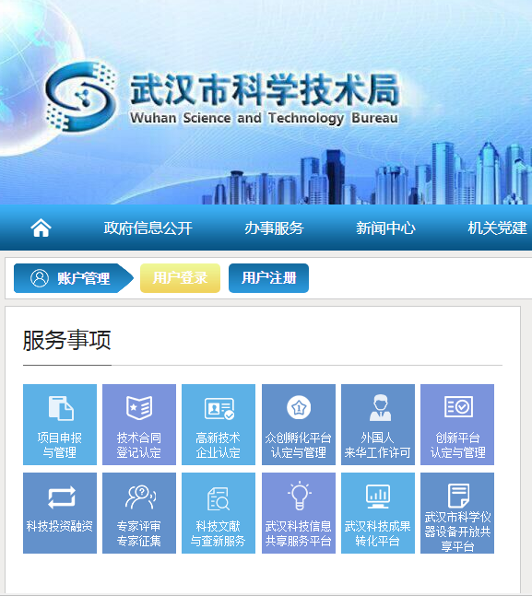The width and height of the screenshot is (532, 596).
Task: Click the 项目申报与管理 text label
Action: pyautogui.click(x=59, y=445)
